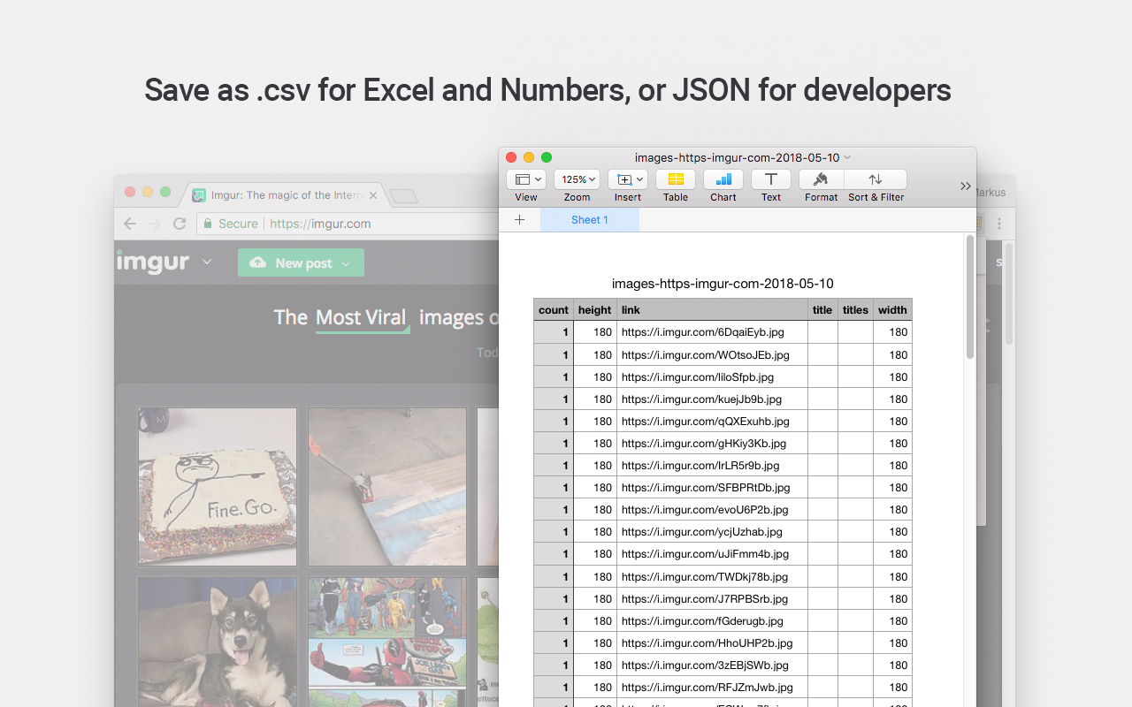This screenshot has width=1132, height=707.
Task: Click cell https://i.imgur.com/IrLR5r9b.jpg
Action: pyautogui.click(x=712, y=465)
